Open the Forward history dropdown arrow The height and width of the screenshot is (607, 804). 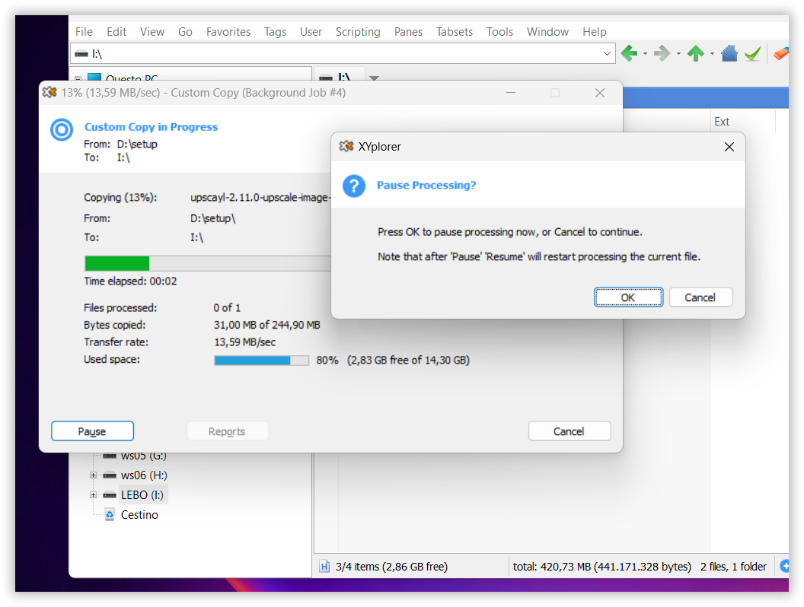click(678, 53)
